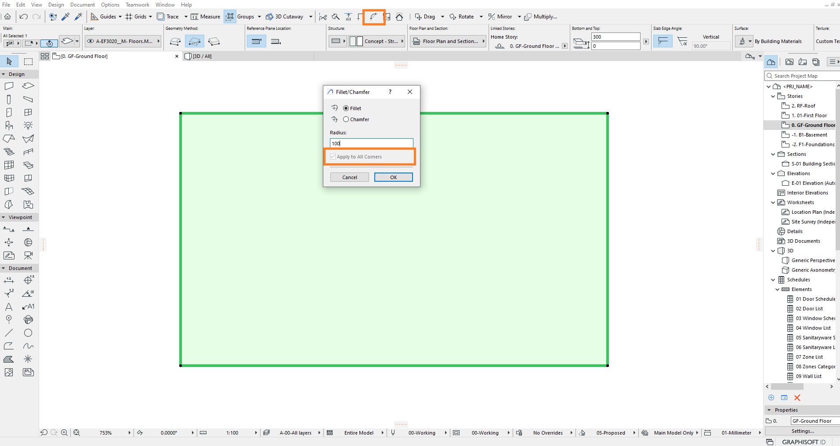This screenshot has height=446, width=840.
Task: Select the Elevation tool
Action: [x=28, y=229]
